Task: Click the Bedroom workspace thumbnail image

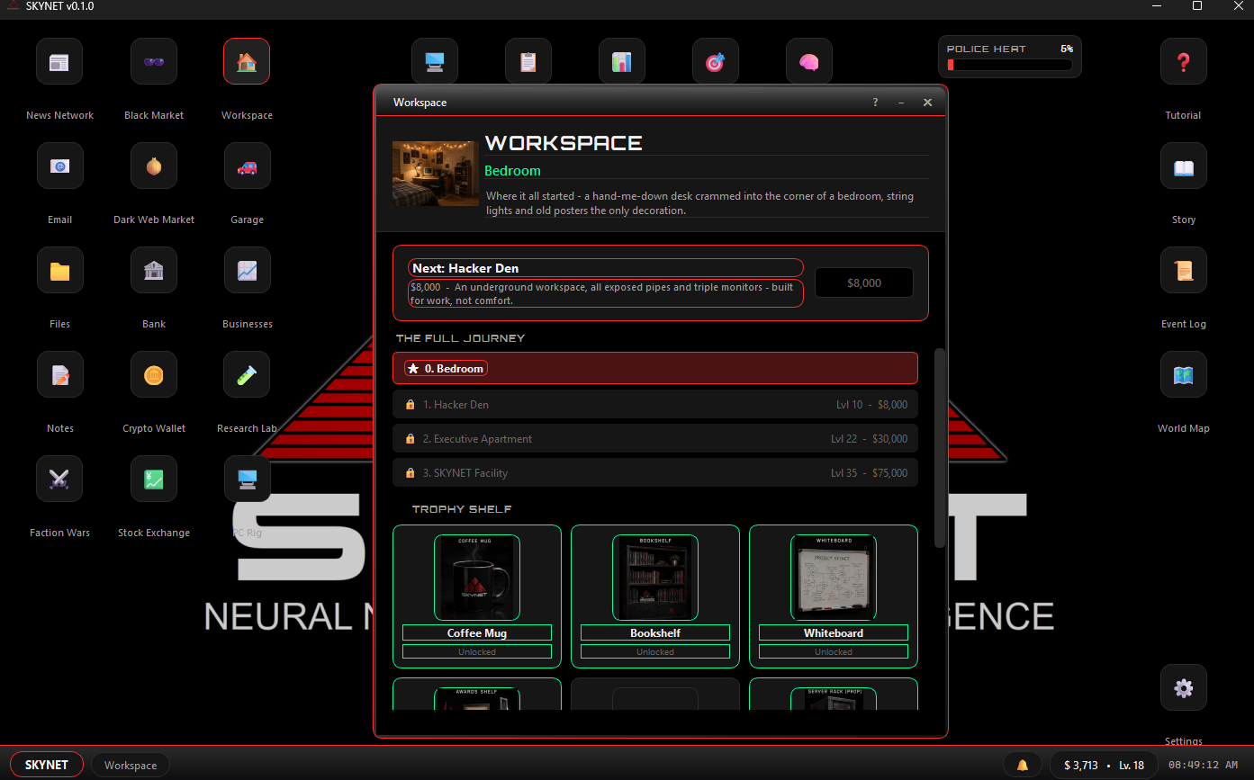Action: pyautogui.click(x=436, y=174)
